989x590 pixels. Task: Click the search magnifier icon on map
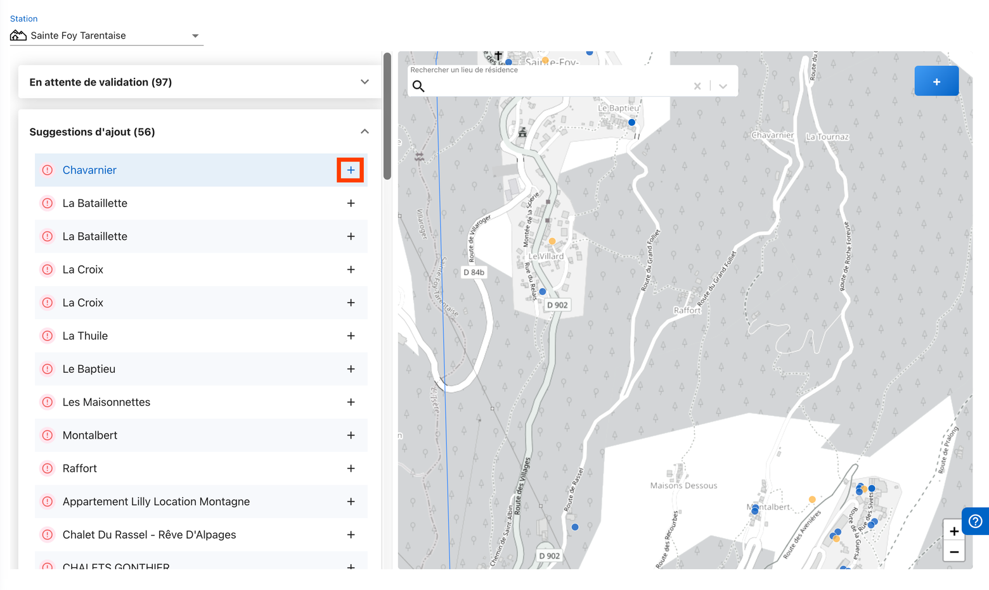418,86
